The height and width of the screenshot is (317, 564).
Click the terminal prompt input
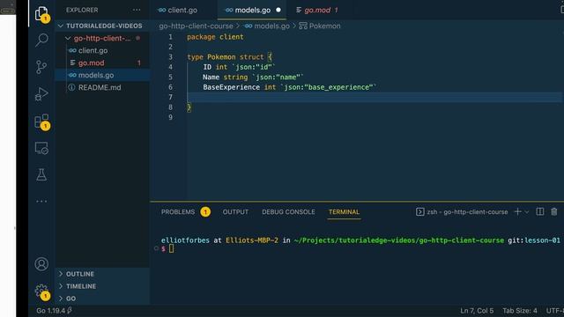[x=171, y=248]
